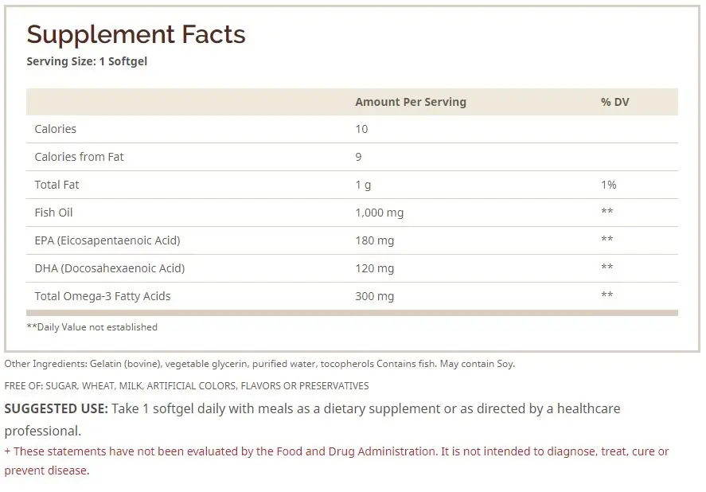706x492 pixels.
Task: Click the red FDA disclaimer statement
Action: (337, 461)
